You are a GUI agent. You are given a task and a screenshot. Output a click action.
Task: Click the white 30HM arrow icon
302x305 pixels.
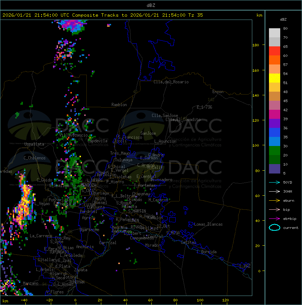click(274, 191)
